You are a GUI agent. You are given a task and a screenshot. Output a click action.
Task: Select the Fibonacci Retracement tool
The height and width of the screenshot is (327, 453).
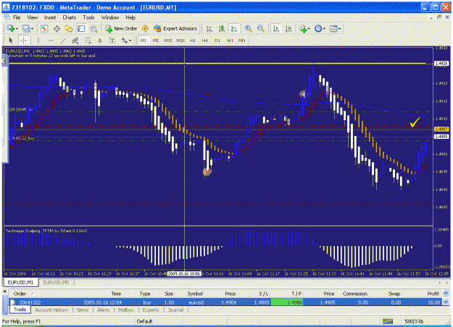click(88, 41)
